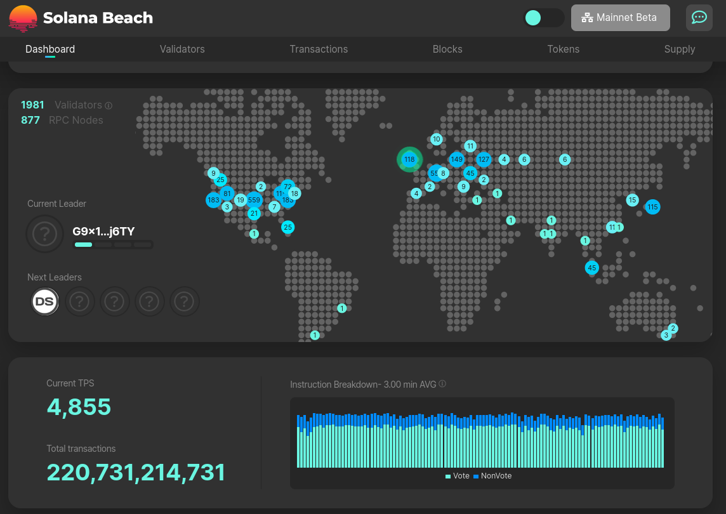Viewport: 726px width, 514px height.
Task: Click the Instruction Breakdown info icon
Action: 442,384
